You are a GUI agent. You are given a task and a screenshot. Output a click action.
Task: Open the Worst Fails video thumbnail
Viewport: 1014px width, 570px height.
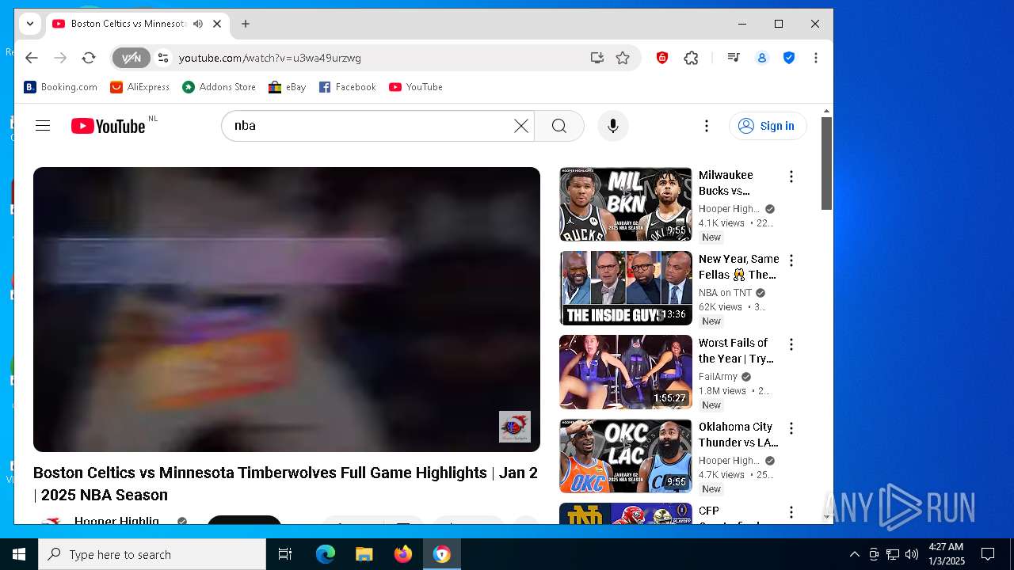tap(626, 372)
